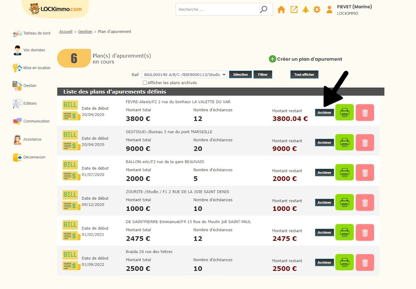The height and width of the screenshot is (289, 416).
Task: Click the search magnifying glass icon
Action: [x=264, y=9]
